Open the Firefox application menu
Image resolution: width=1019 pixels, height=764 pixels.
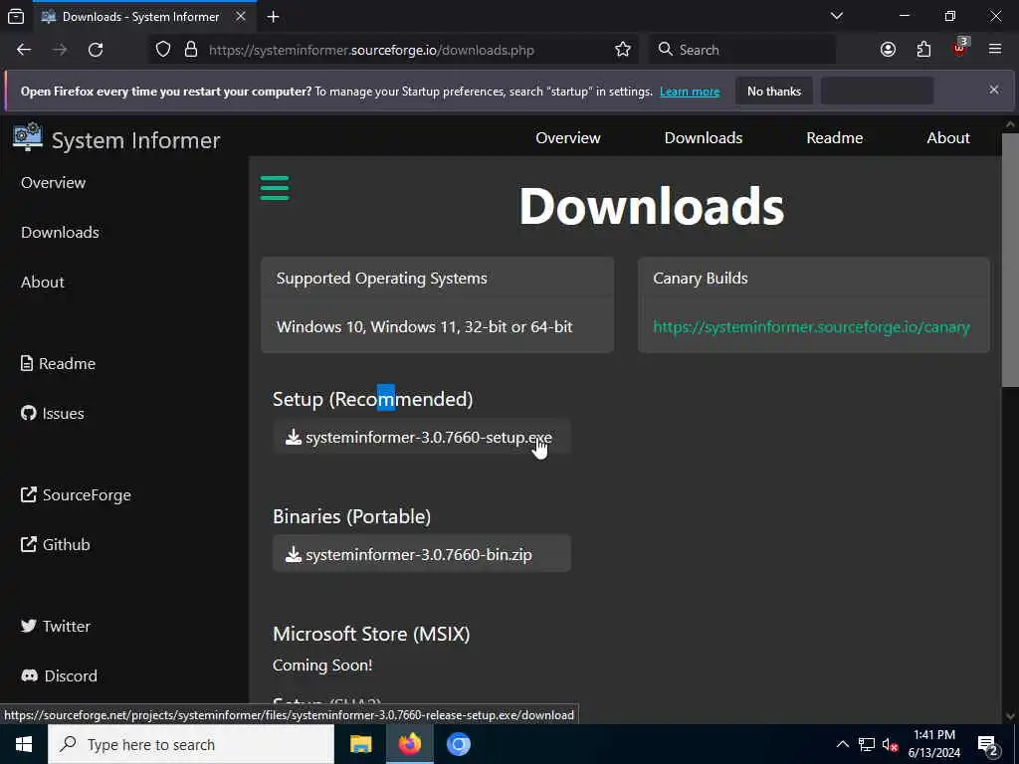(995, 49)
